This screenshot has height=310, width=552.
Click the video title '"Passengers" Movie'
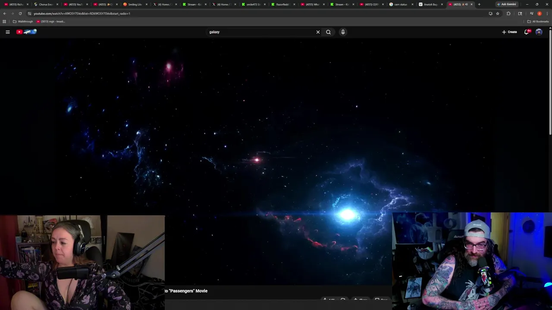coord(186,291)
